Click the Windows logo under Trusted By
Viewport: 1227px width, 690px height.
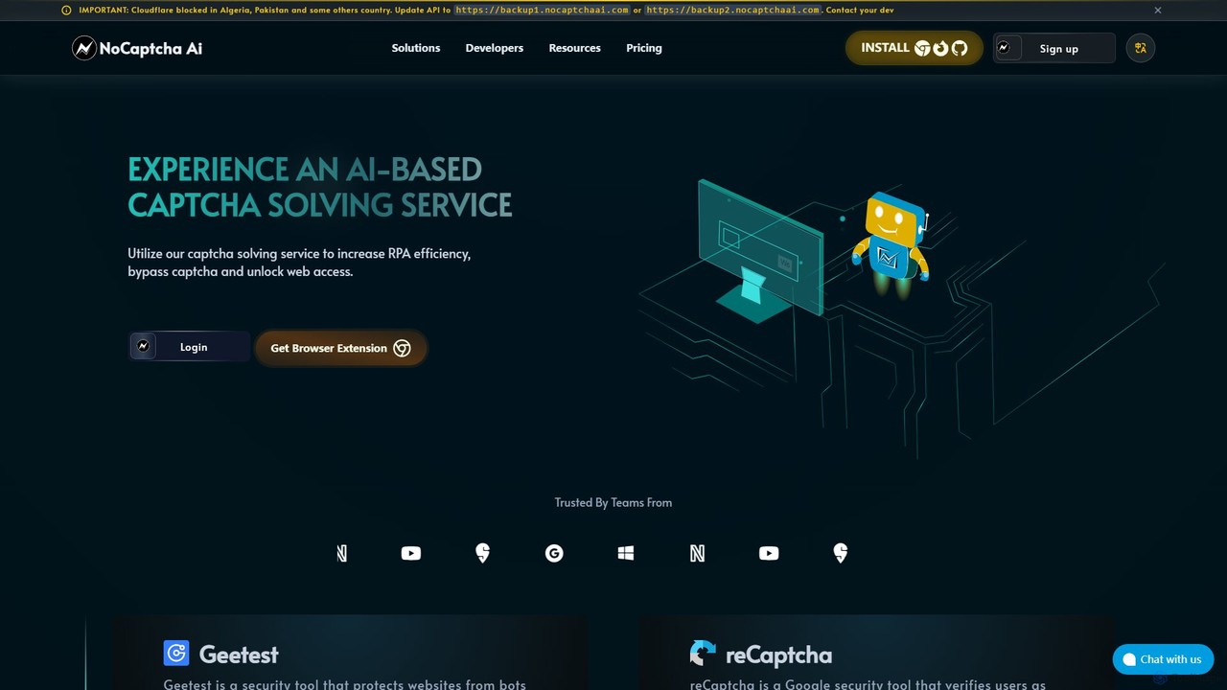[x=626, y=553]
